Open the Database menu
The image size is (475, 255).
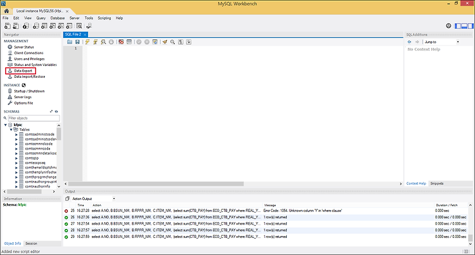[58, 18]
